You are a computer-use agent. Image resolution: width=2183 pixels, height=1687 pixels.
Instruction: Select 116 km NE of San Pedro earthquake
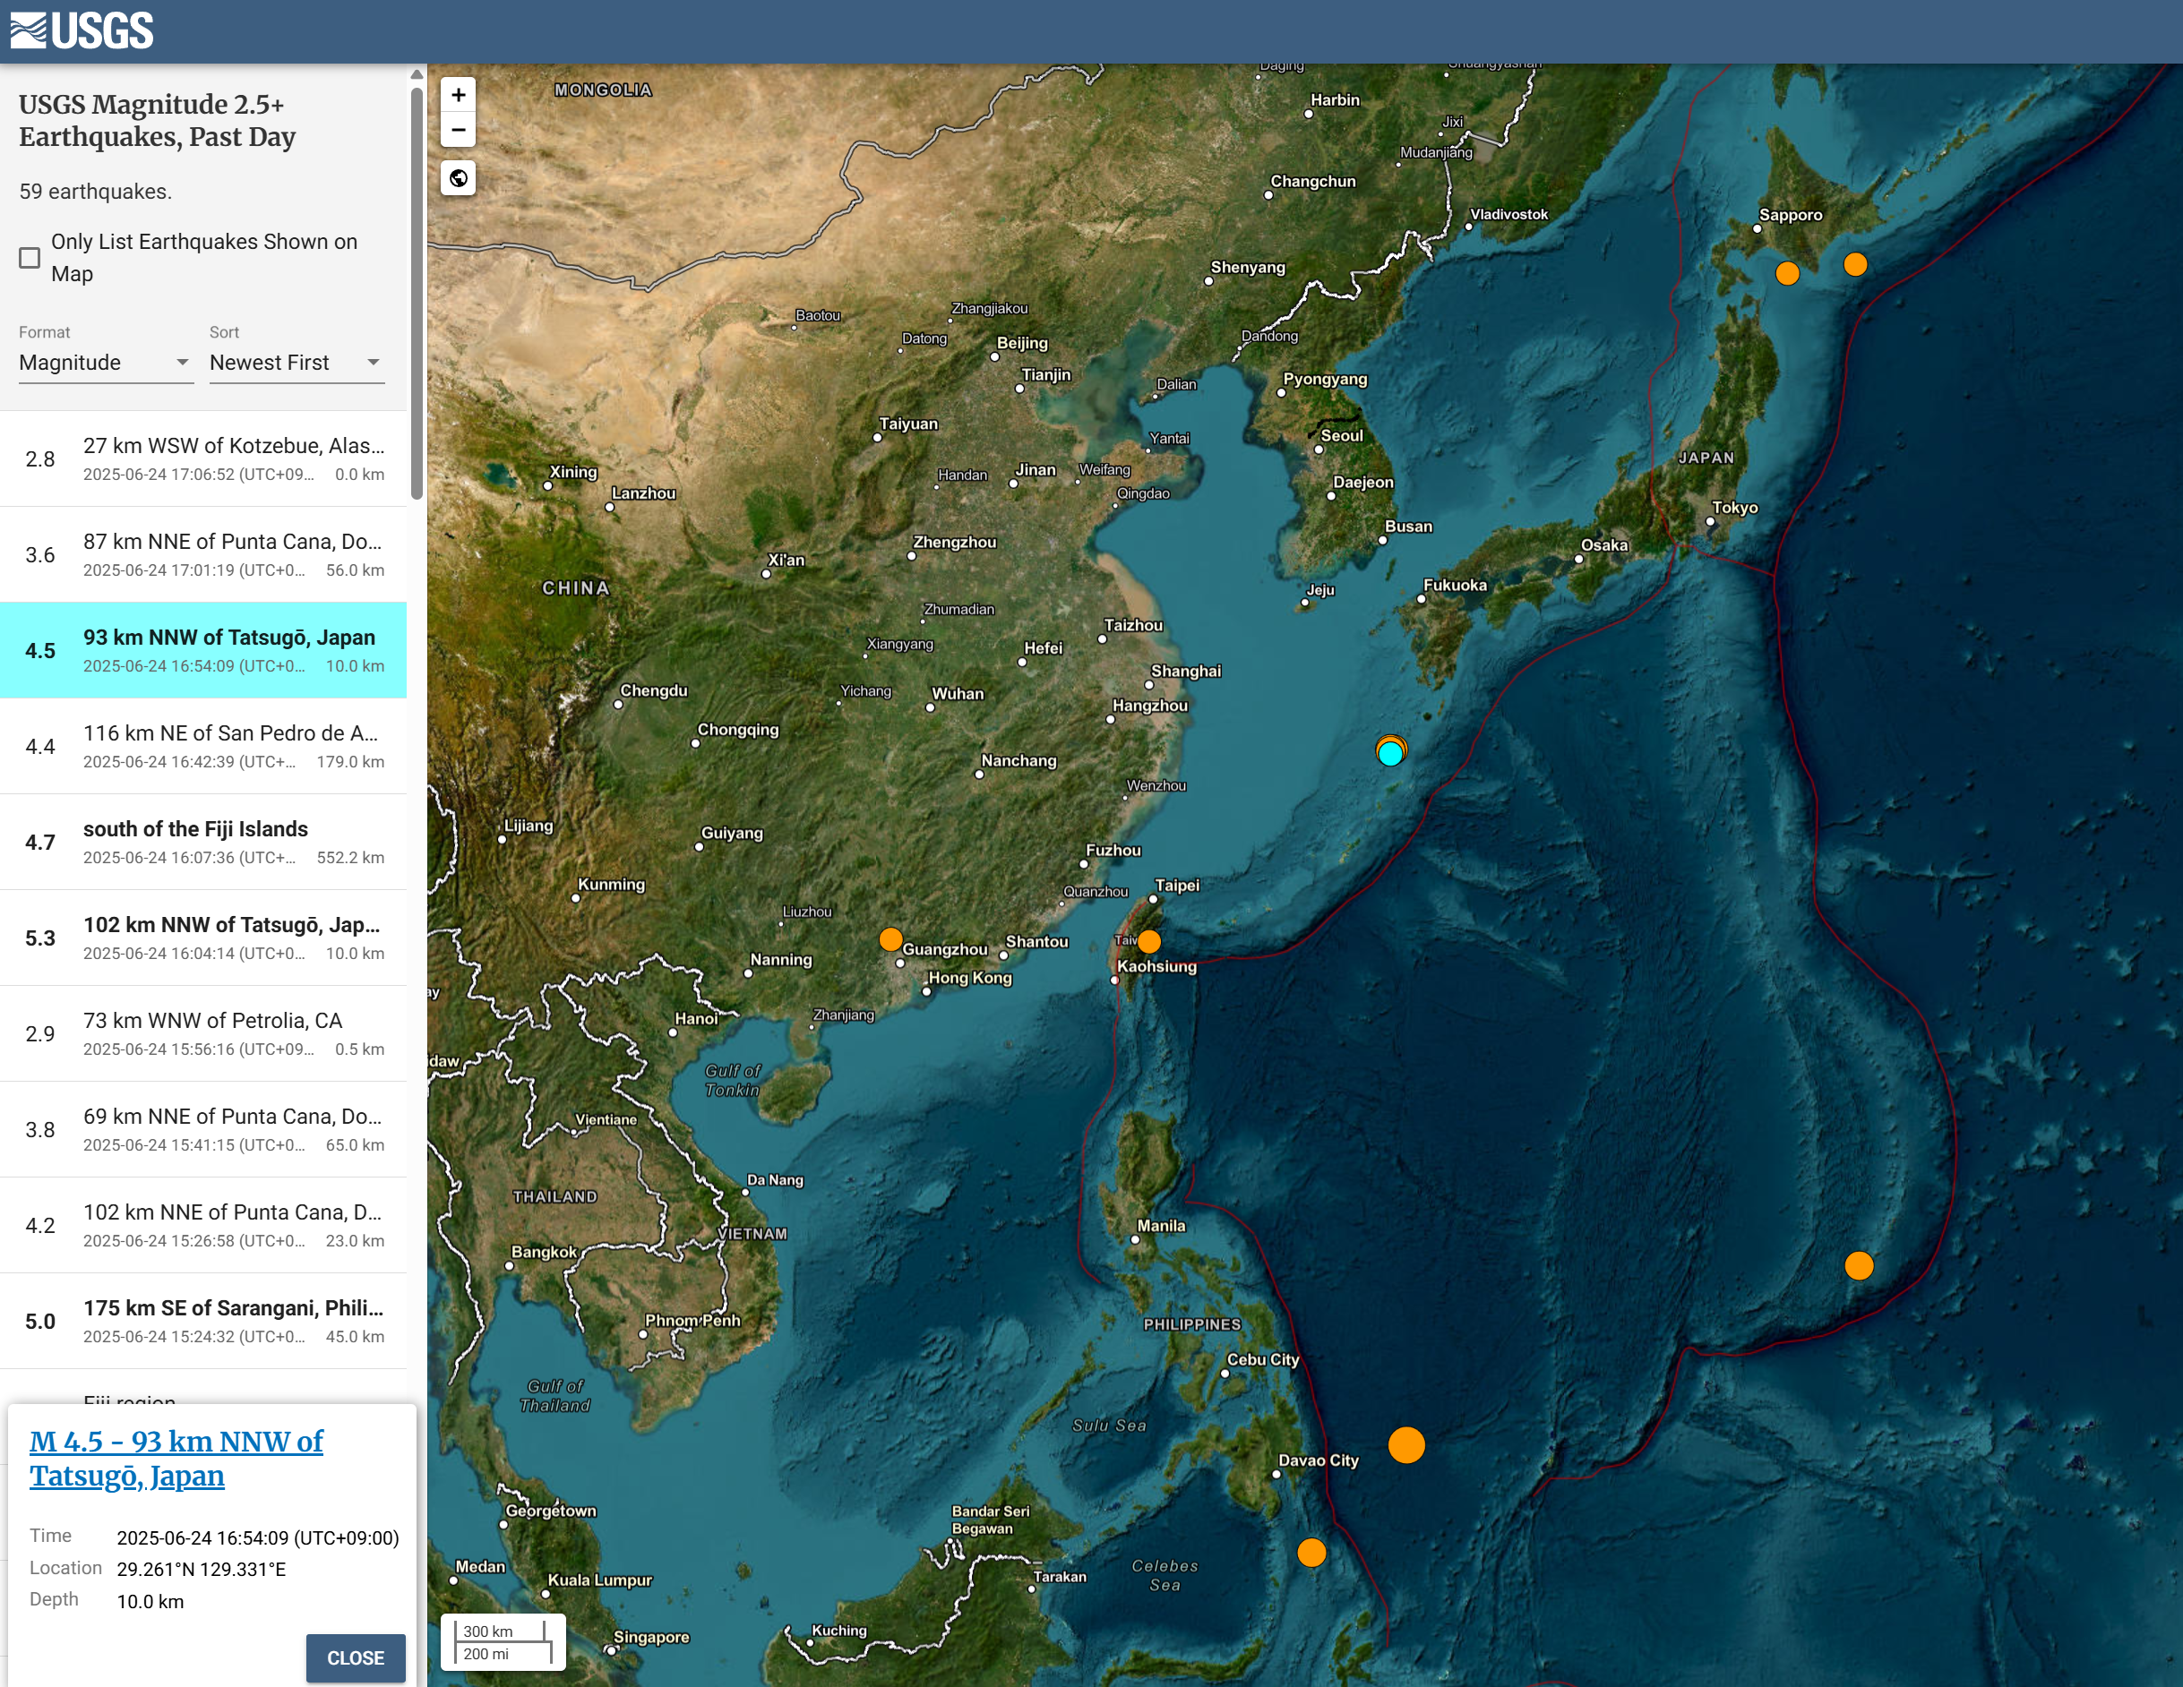[204, 747]
